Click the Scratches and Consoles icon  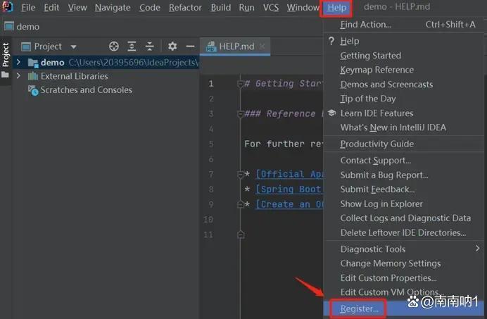(33, 90)
